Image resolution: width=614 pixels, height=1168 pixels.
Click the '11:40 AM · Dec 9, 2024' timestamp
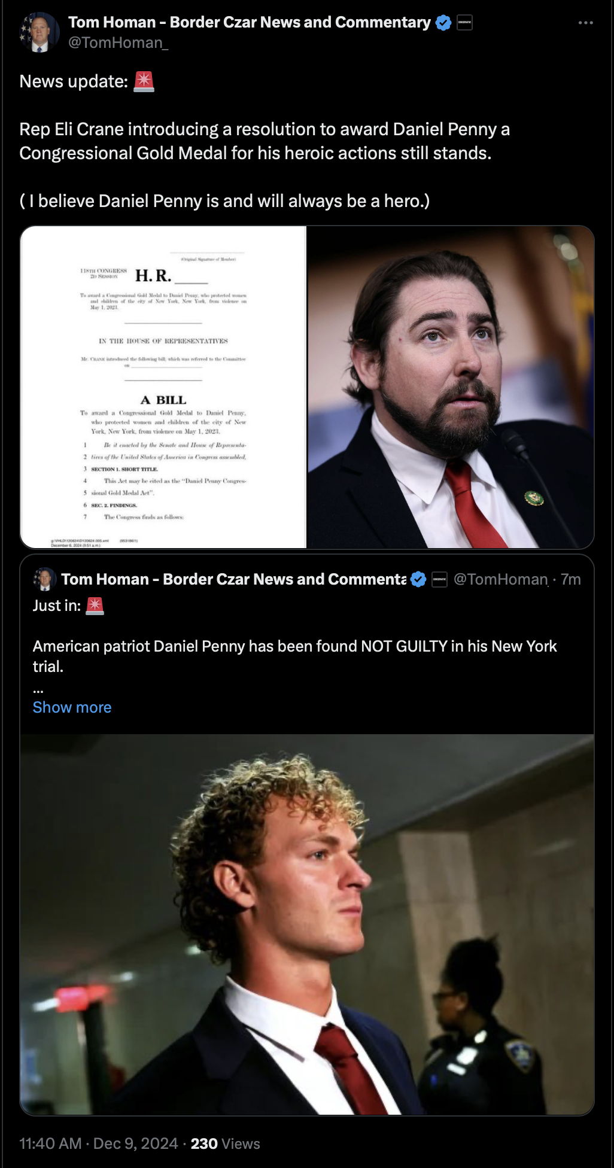click(99, 1143)
